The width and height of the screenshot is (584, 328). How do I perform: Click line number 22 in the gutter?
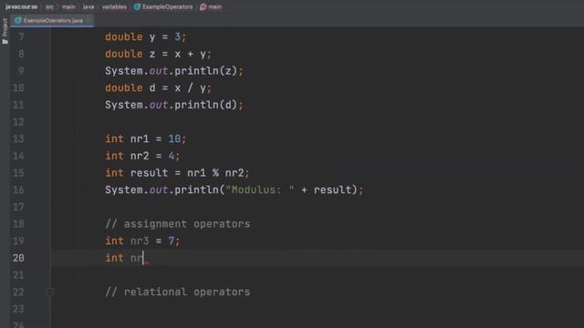[18, 292]
